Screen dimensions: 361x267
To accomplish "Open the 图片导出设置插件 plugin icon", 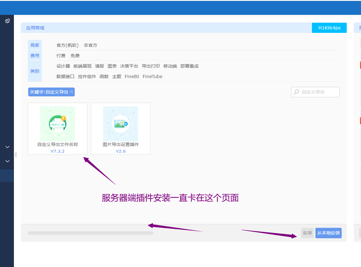I will pyautogui.click(x=120, y=124).
